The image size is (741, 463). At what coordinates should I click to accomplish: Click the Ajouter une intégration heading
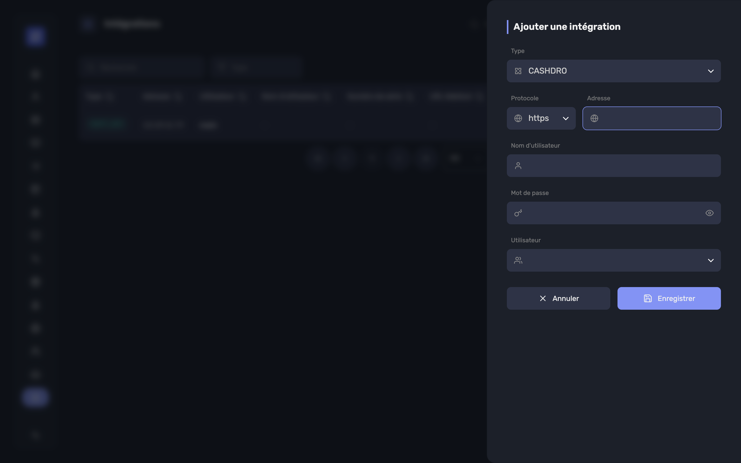pos(567,27)
